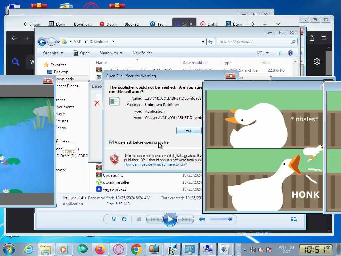Open the browser hamburger menu
This screenshot has height=256, width=341.
tap(324, 38)
